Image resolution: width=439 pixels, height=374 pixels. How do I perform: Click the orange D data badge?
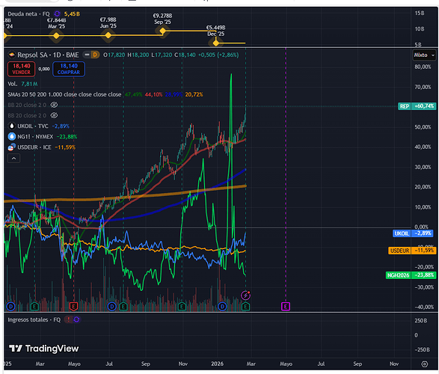95,55
